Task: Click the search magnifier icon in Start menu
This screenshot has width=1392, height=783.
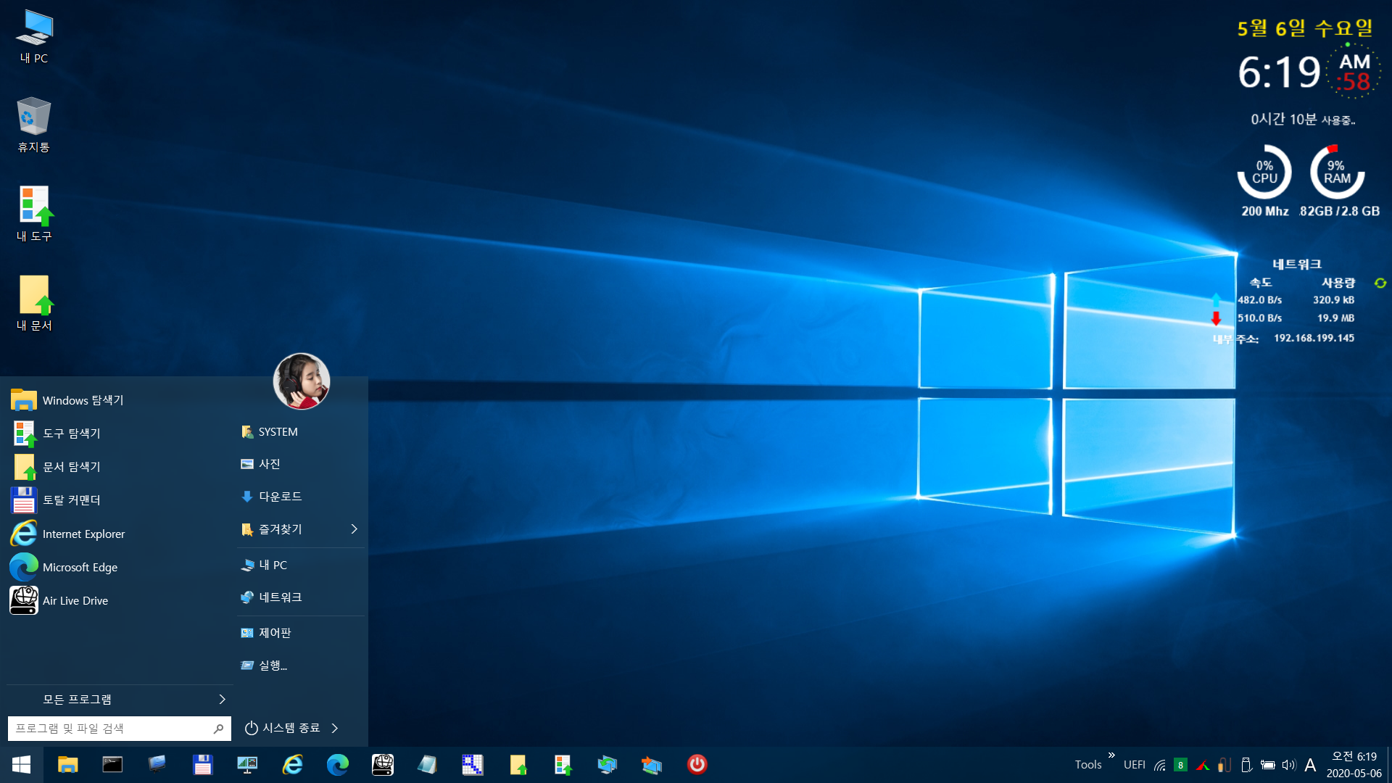Action: (218, 729)
